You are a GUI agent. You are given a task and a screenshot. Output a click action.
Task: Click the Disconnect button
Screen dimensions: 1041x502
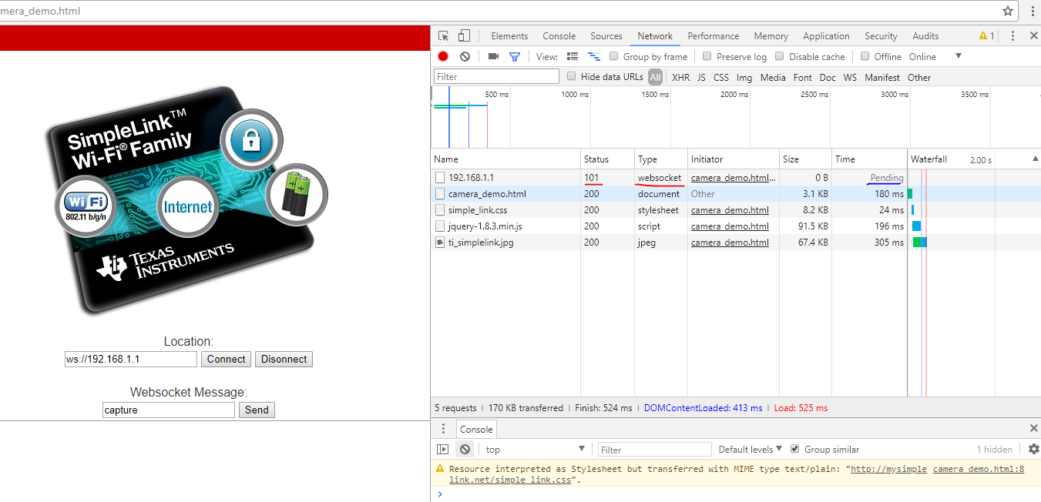point(284,359)
